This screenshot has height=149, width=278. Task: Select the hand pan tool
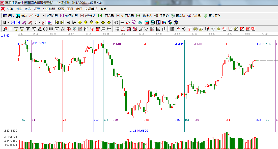point(116,22)
